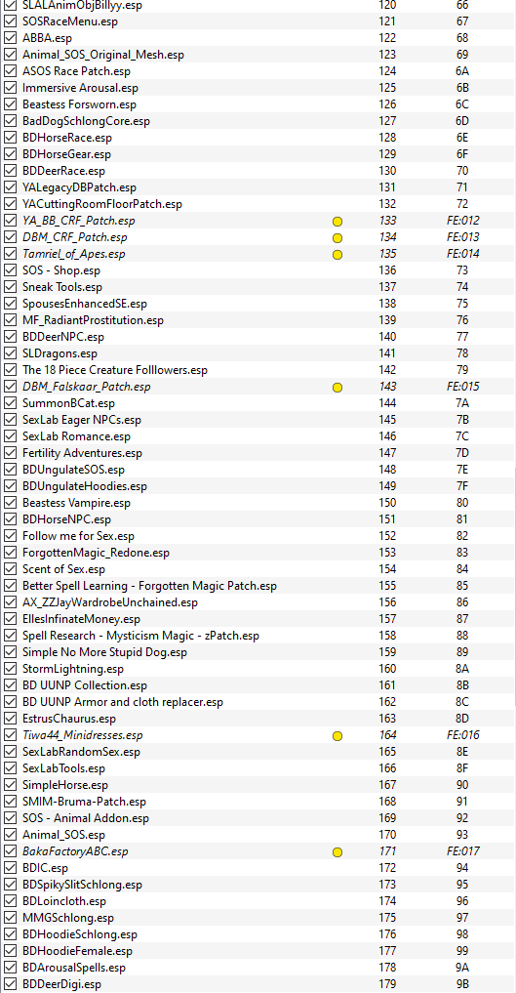Click priority number 160 in the StormLightning.esp row
The height and width of the screenshot is (993, 516).
[x=387, y=669]
